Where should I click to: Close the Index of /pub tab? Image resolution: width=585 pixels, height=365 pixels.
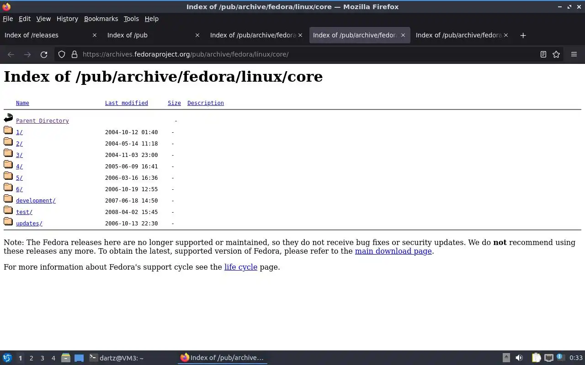pyautogui.click(x=197, y=35)
